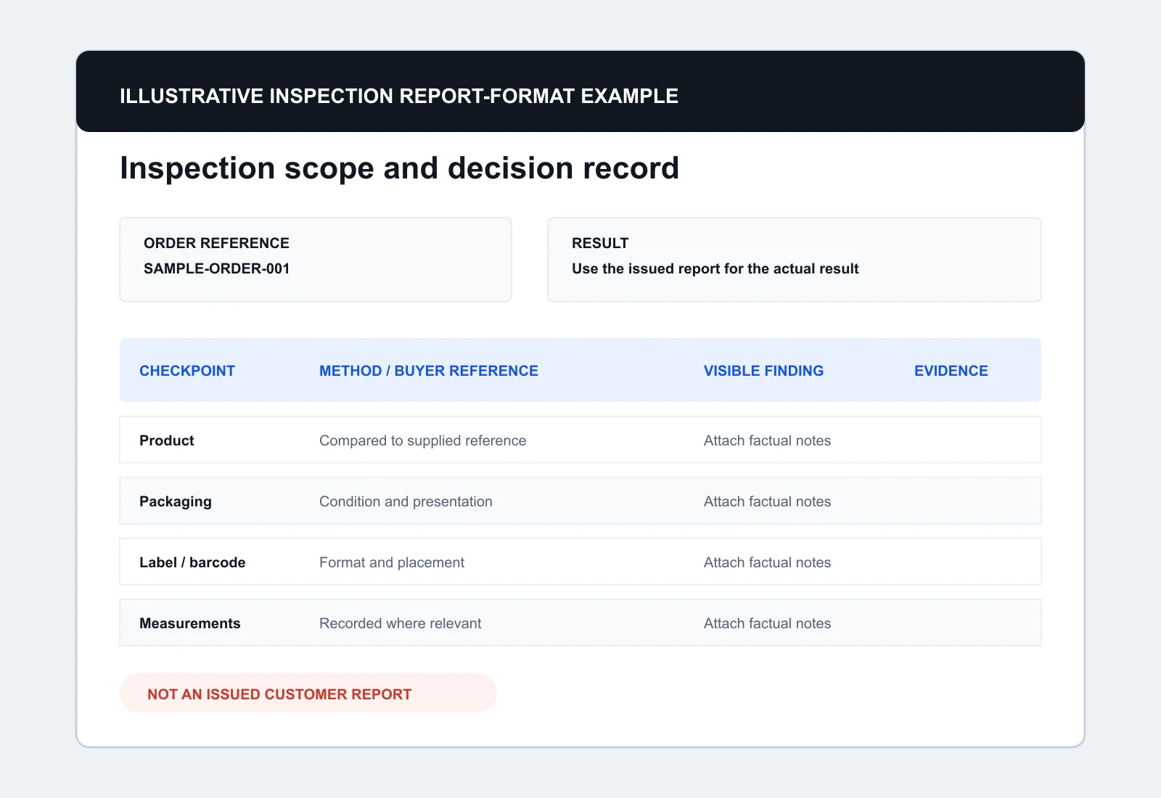Select 'Use the issued report for the actual result'
Image resolution: width=1161 pixels, height=798 pixels.
[715, 268]
